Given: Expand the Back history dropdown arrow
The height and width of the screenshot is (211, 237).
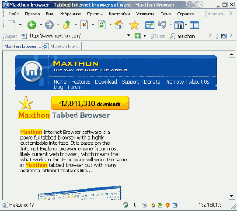Looking at the screenshot, I should pyautogui.click(x=41, y=25).
